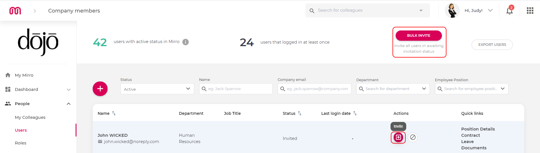
Task: Click the active users info icon
Action: point(185,42)
